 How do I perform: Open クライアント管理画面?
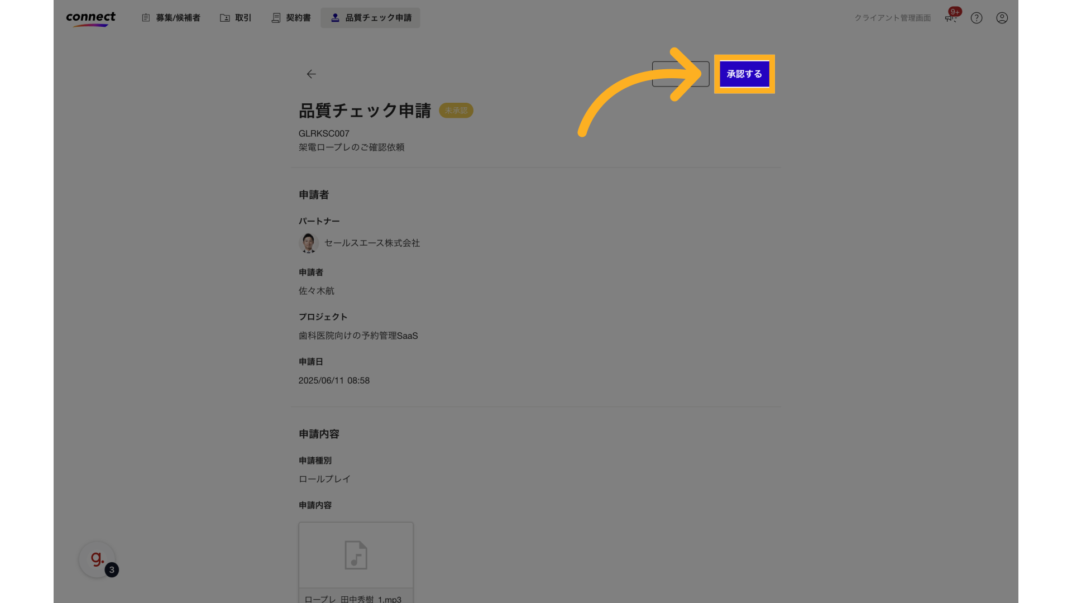(x=892, y=17)
